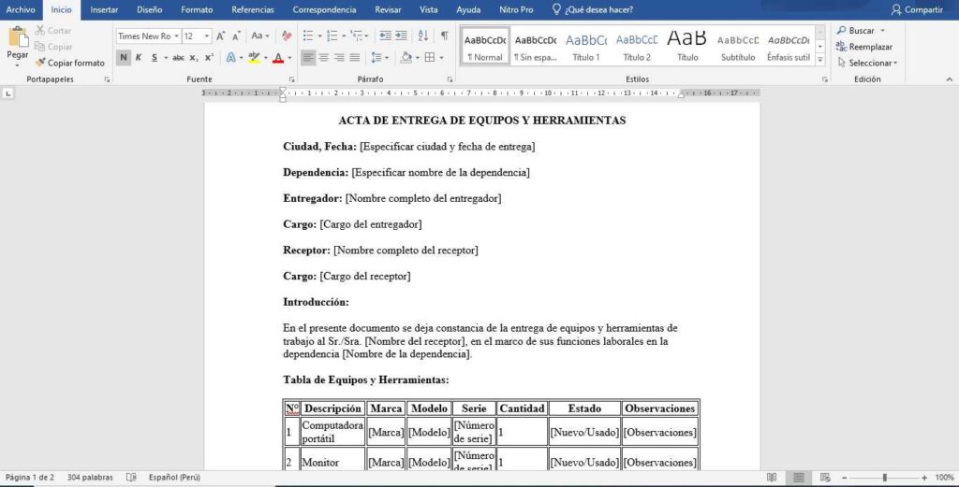Open the Insertar tab

[104, 9]
